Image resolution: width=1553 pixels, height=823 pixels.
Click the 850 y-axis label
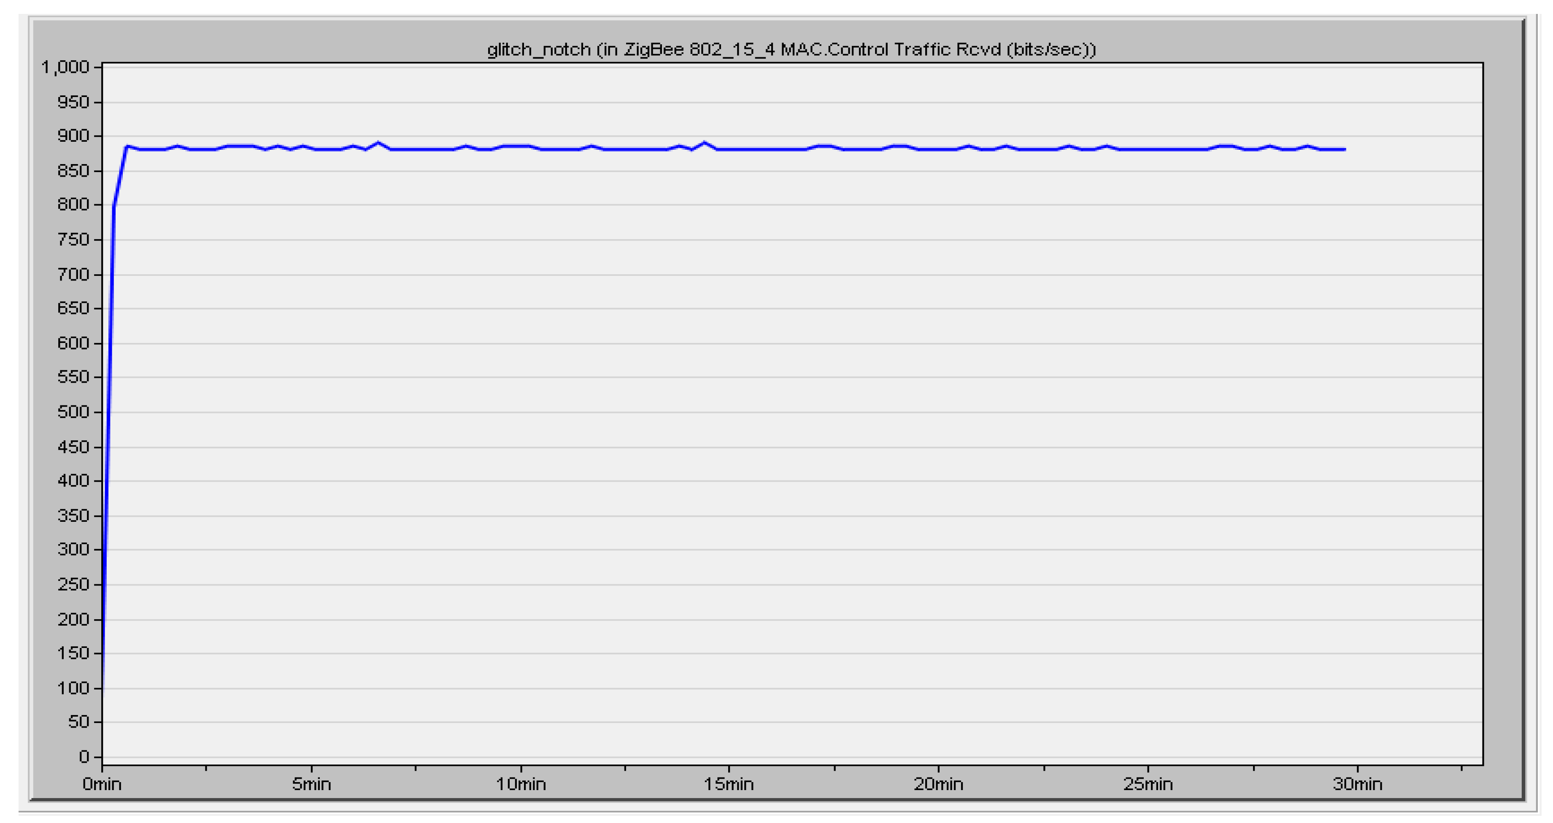[73, 171]
